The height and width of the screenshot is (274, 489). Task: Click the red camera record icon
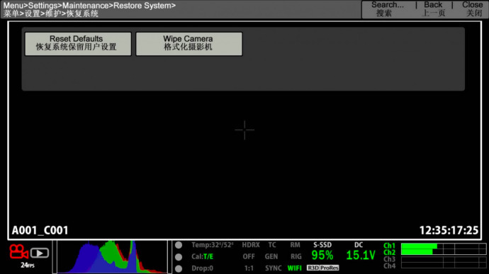[x=18, y=252]
